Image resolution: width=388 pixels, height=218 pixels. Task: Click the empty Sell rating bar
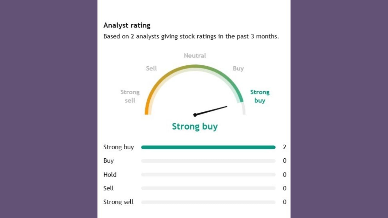click(x=208, y=188)
